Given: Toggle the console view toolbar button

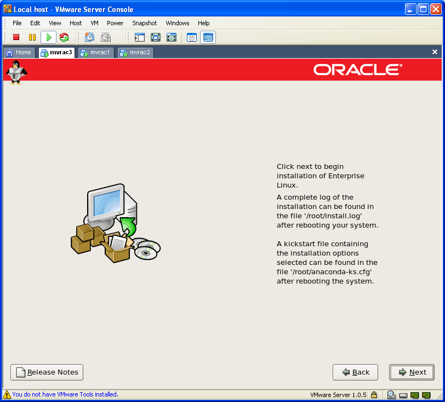Looking at the screenshot, I should pos(208,37).
